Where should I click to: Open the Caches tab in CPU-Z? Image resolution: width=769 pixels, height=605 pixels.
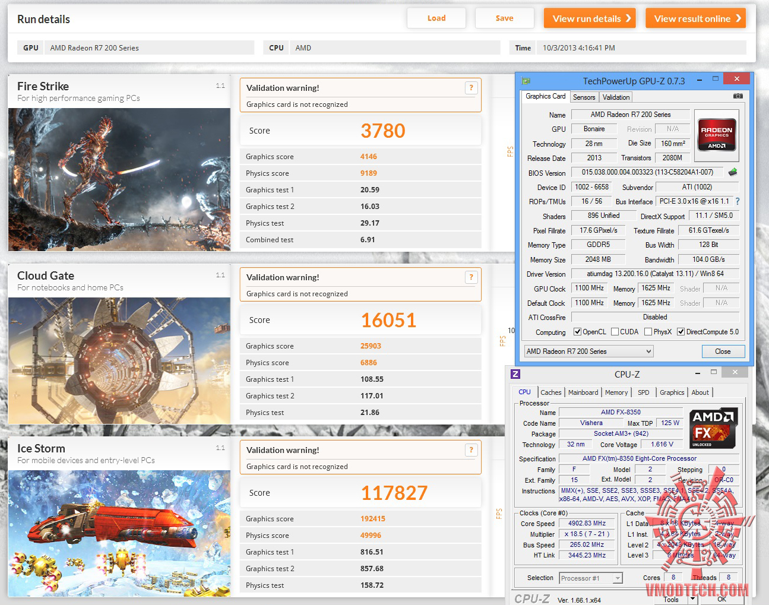point(550,392)
